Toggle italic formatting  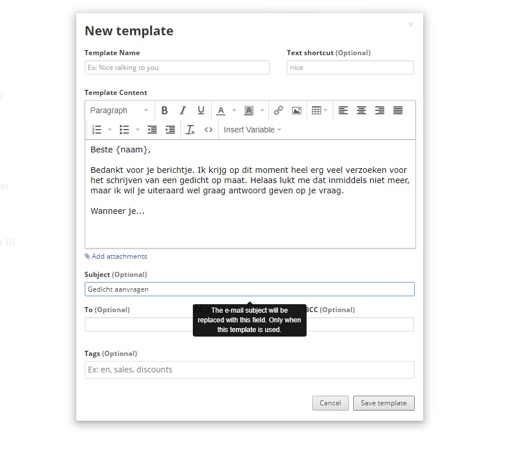[183, 110]
